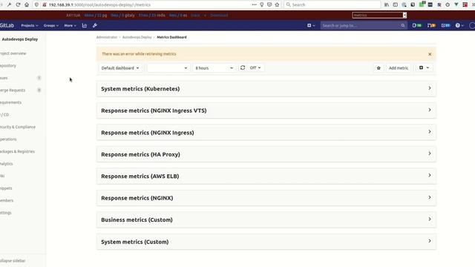The width and height of the screenshot is (475, 267).
Task: Open Administrator breadcrumb link
Action: tap(107, 37)
